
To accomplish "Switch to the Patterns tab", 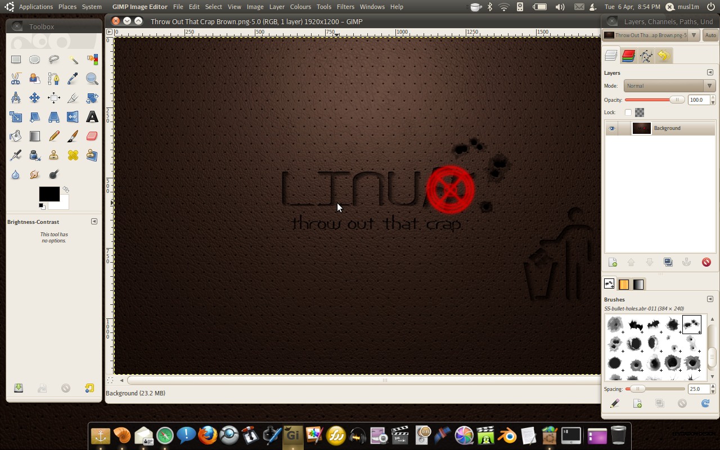I will [624, 285].
